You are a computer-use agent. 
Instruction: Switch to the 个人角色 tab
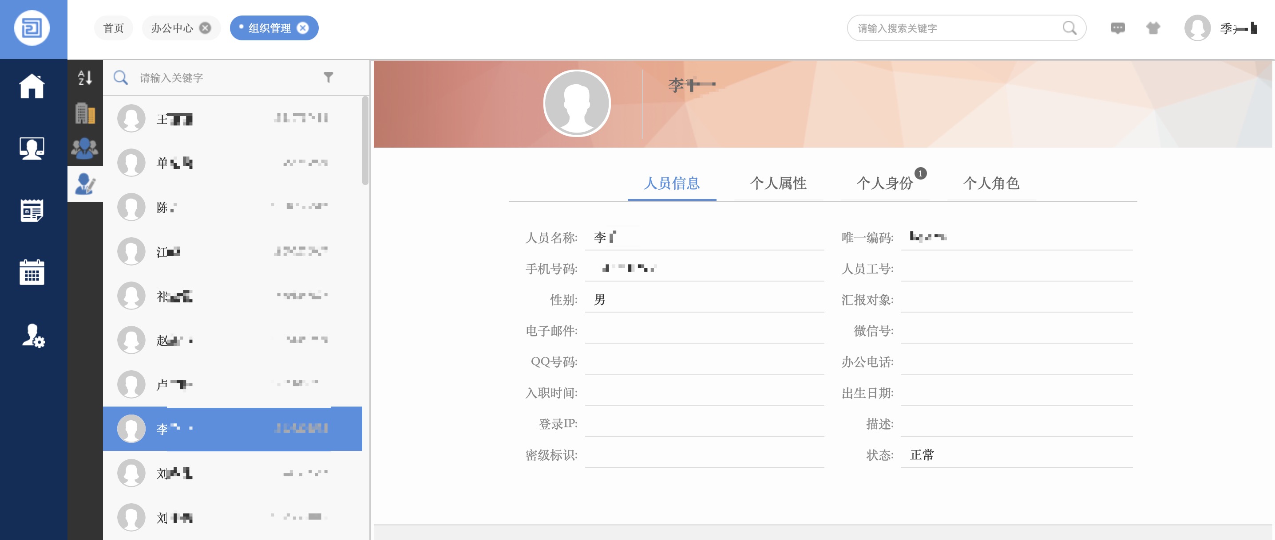pos(991,184)
